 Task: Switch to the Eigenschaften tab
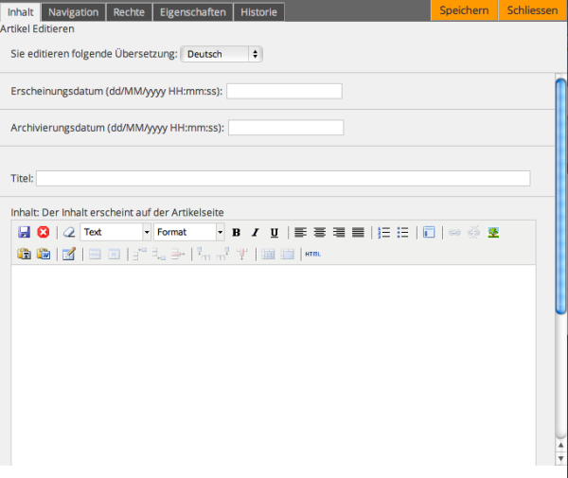(192, 11)
